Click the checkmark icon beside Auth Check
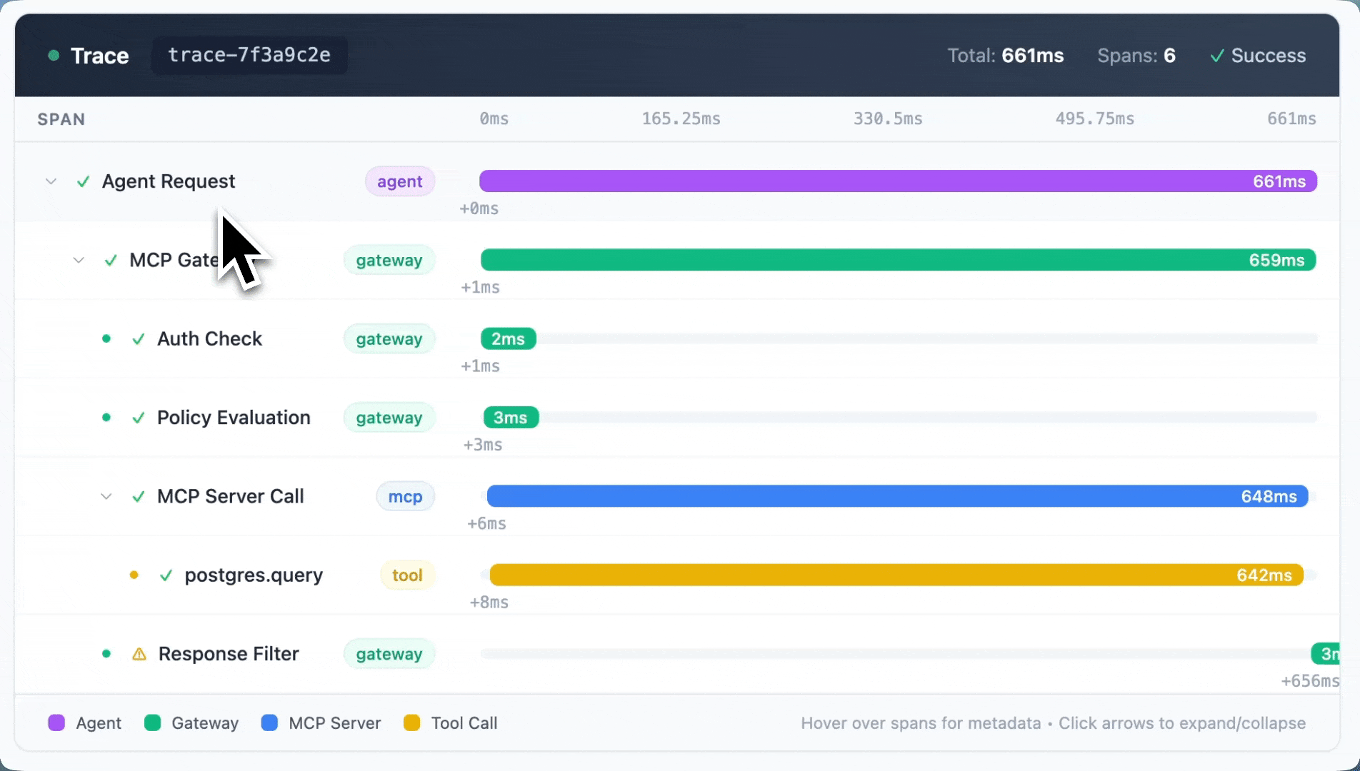Viewport: 1360px width, 771px height. point(139,339)
